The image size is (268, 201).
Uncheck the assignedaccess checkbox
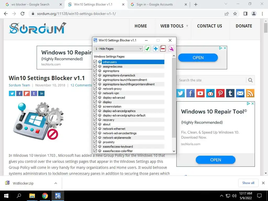pos(95,66)
